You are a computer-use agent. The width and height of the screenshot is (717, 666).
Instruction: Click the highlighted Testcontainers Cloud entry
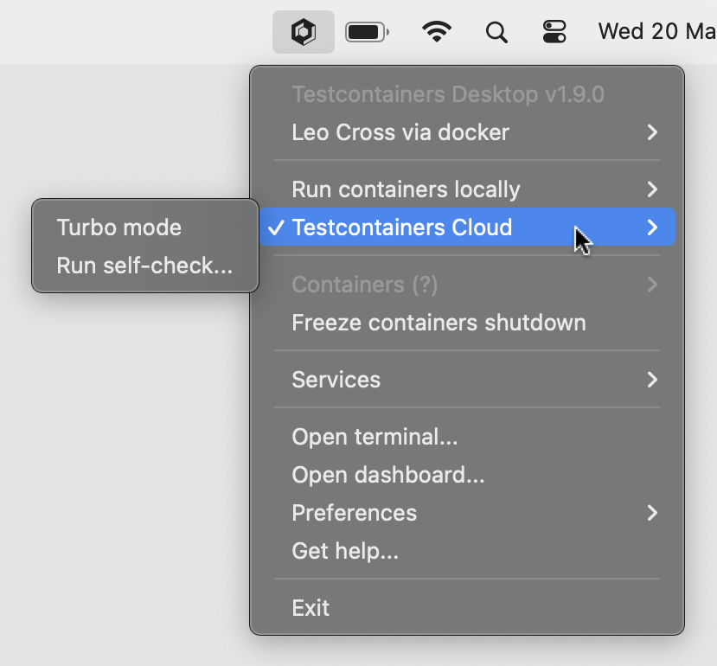point(402,227)
